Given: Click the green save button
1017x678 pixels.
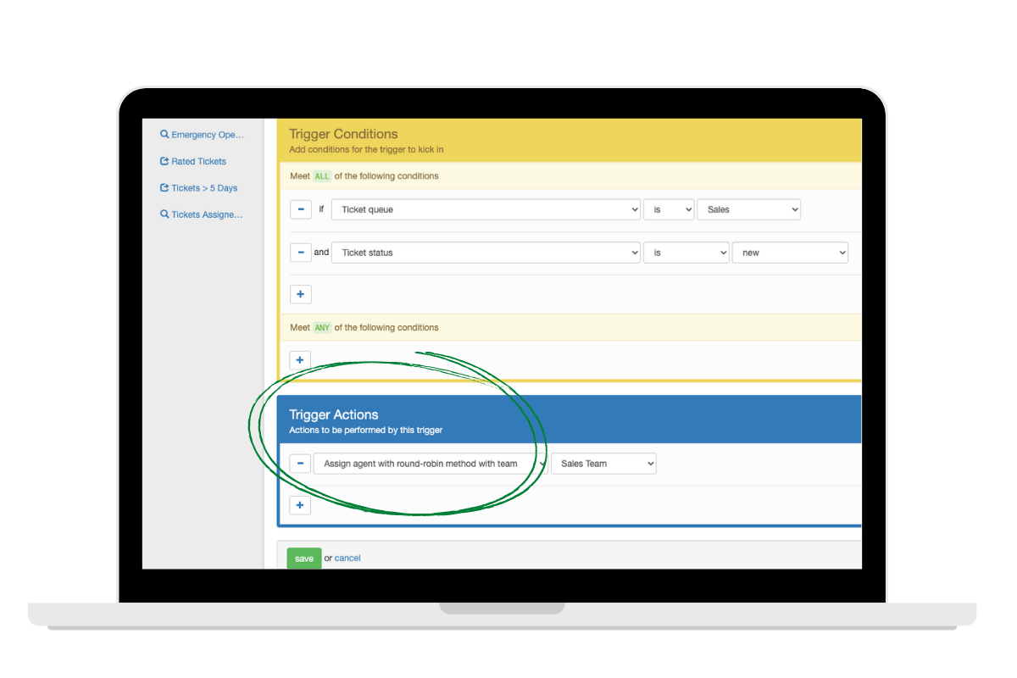Looking at the screenshot, I should pos(304,559).
